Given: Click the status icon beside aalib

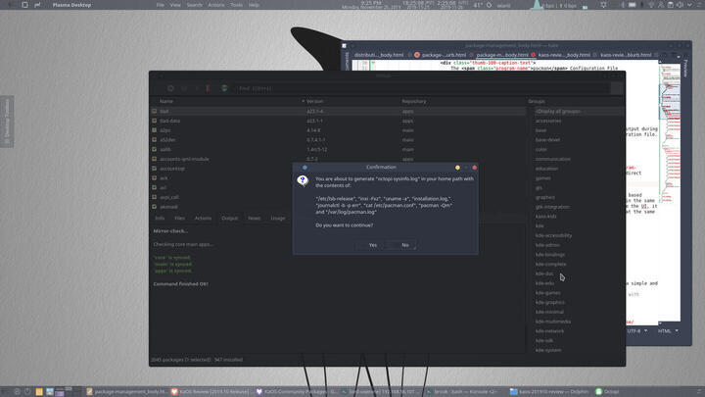Looking at the screenshot, I should [155, 149].
